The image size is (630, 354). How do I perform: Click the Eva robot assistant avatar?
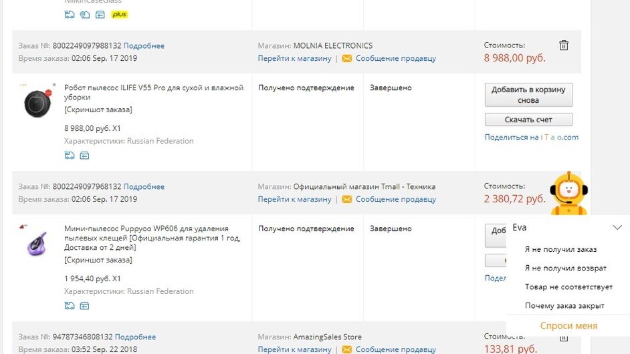click(x=568, y=194)
